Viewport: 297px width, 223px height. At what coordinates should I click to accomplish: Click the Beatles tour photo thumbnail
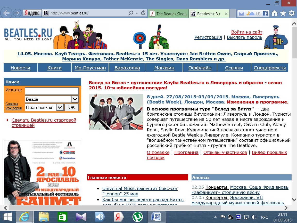click(115, 112)
